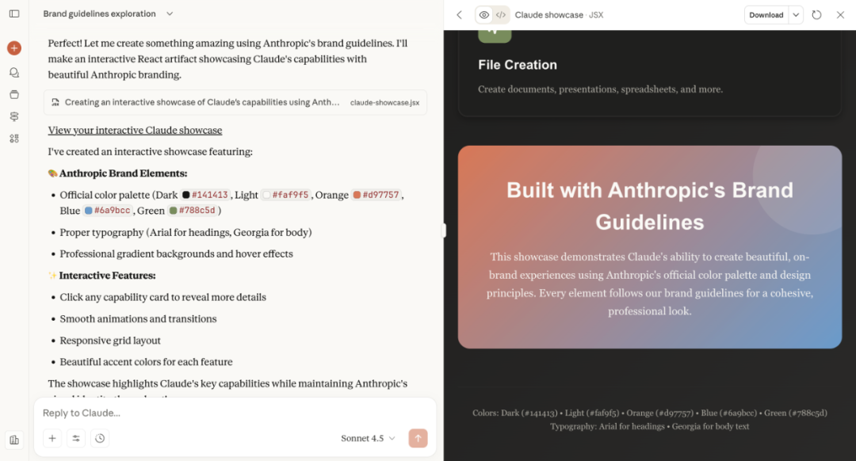Switch artifact to preview eye view
The height and width of the screenshot is (461, 856).
point(484,15)
